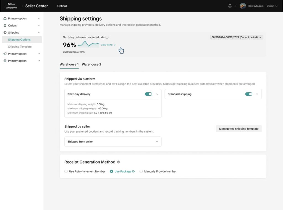This screenshot has height=210, width=283.
Task: Switch to the Warehouse 2 tab
Action: (x=91, y=64)
